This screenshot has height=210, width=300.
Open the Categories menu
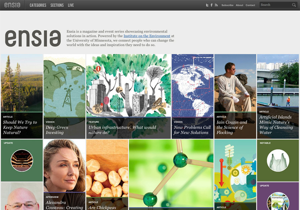(38, 5)
